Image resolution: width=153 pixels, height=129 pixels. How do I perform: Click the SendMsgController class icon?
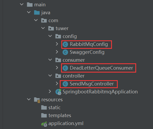[65, 84]
